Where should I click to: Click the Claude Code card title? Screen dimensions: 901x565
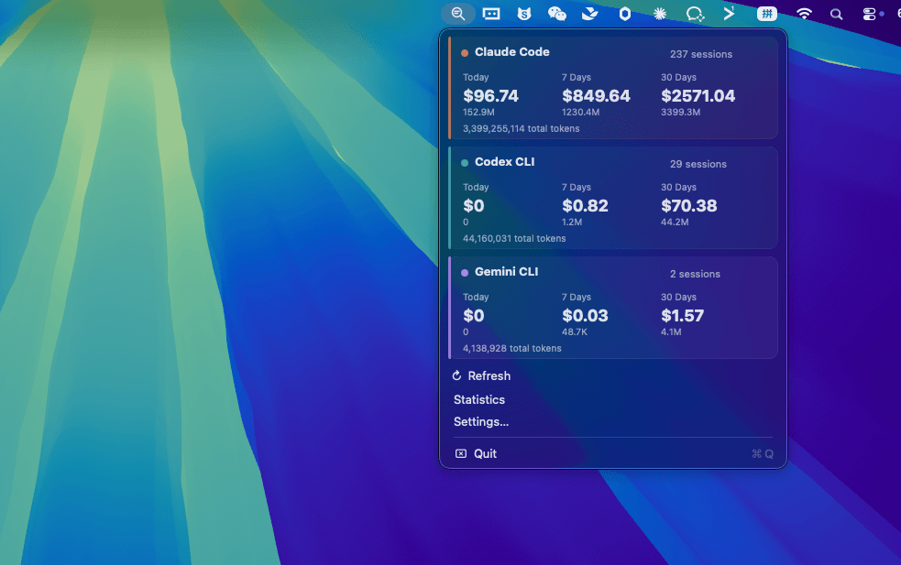point(512,51)
